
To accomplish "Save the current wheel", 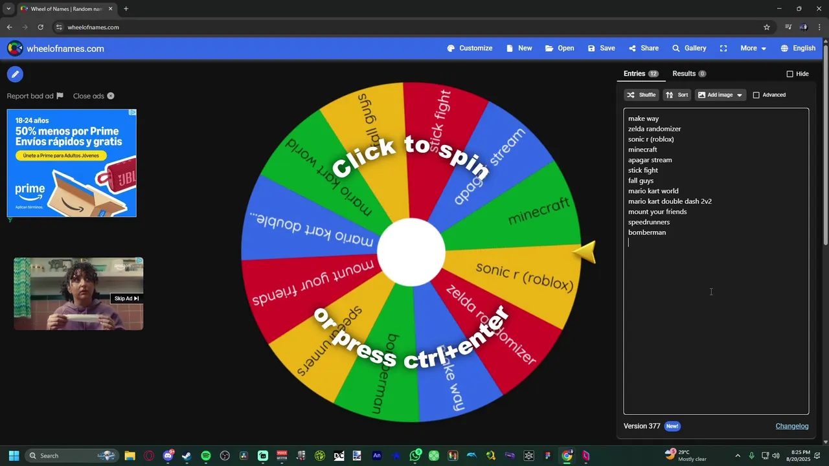I will coord(602,49).
